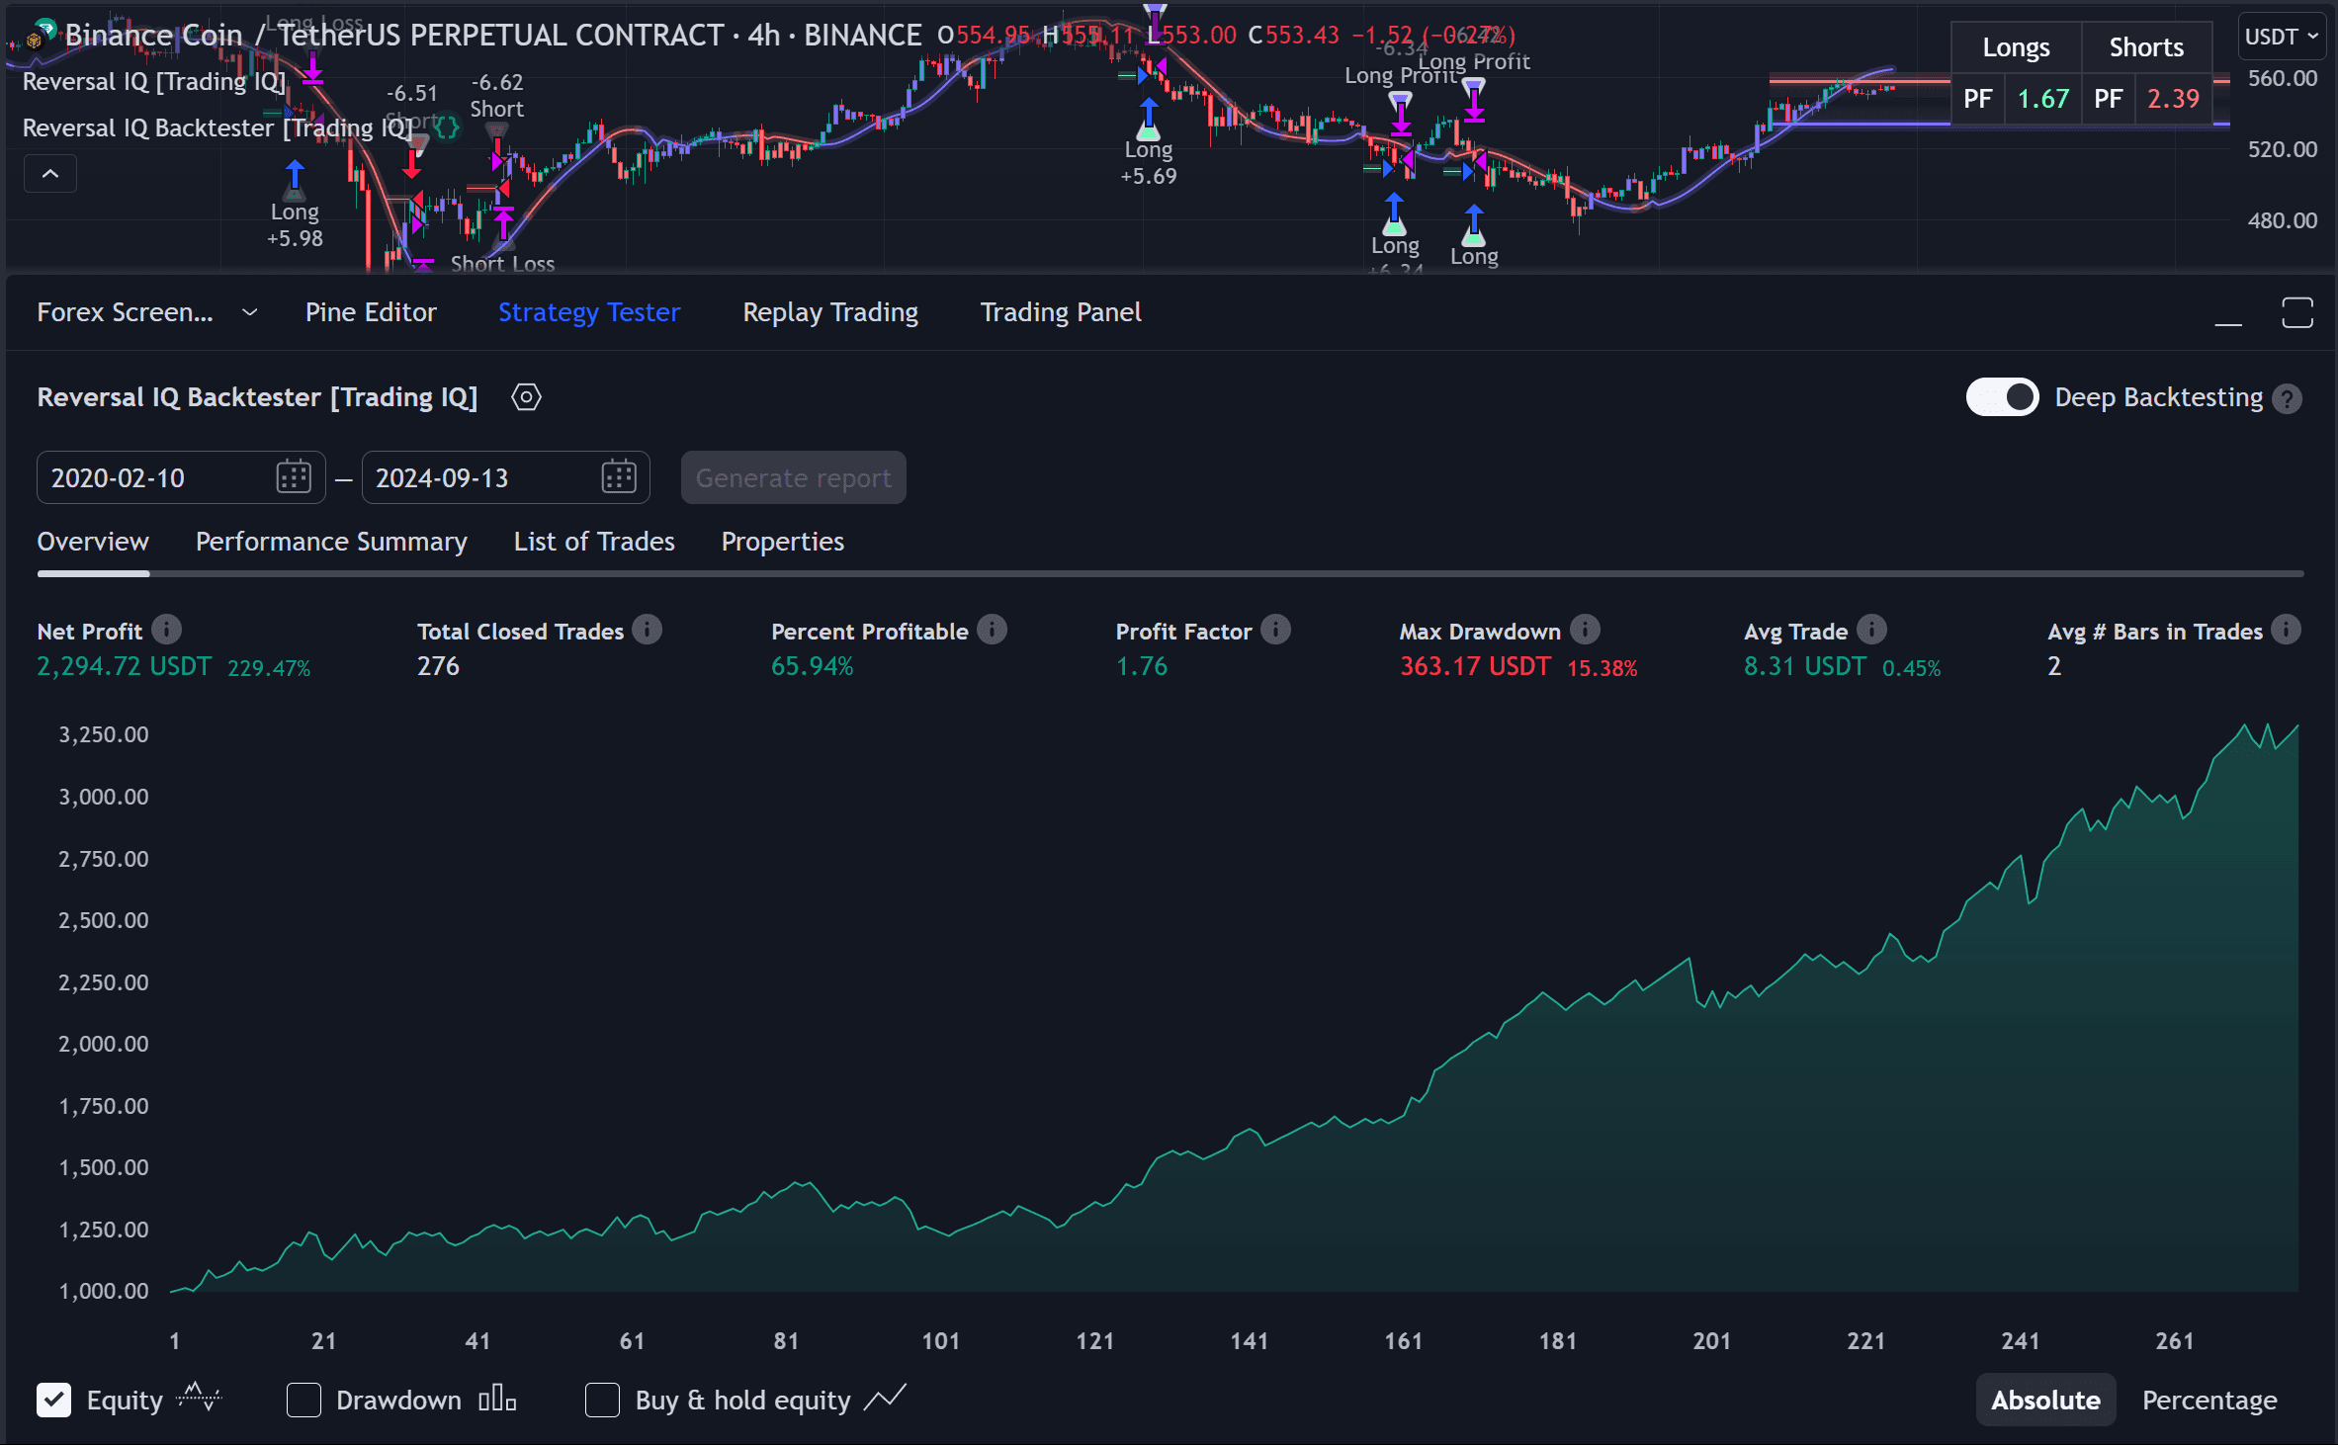2338x1445 pixels.
Task: Click Max Drawdown info icon
Action: (1585, 630)
